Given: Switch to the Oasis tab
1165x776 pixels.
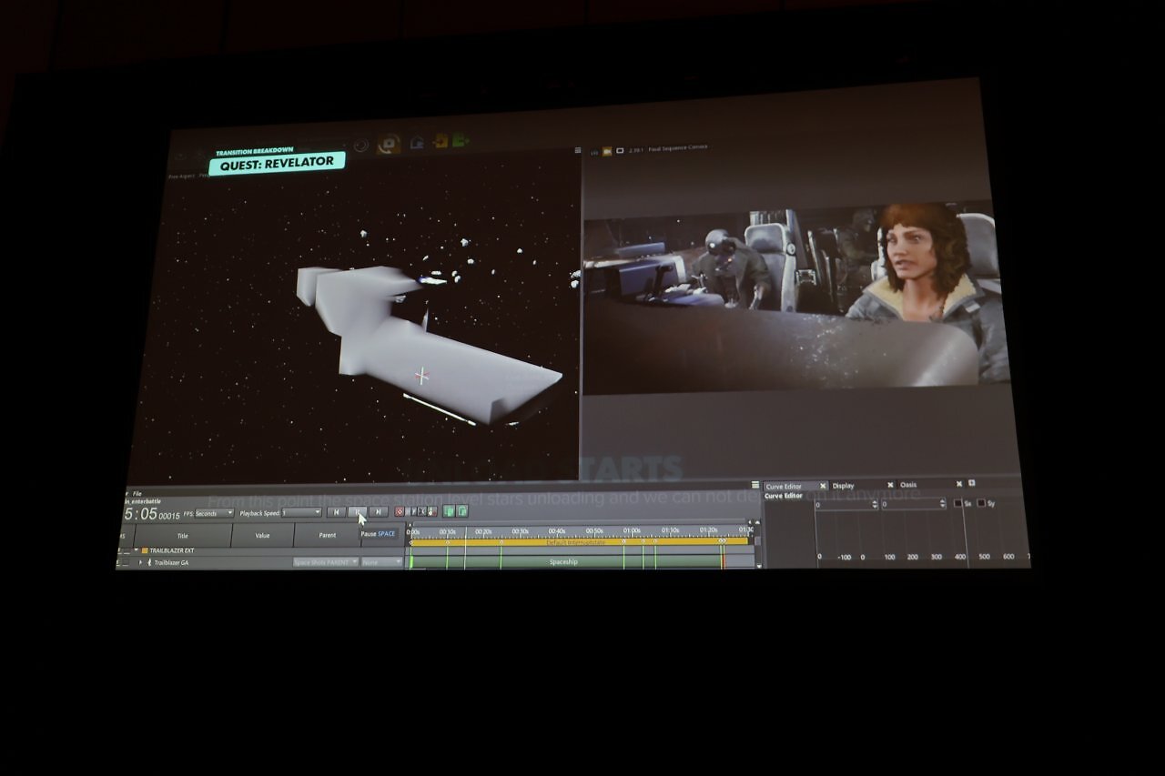Looking at the screenshot, I should (908, 485).
